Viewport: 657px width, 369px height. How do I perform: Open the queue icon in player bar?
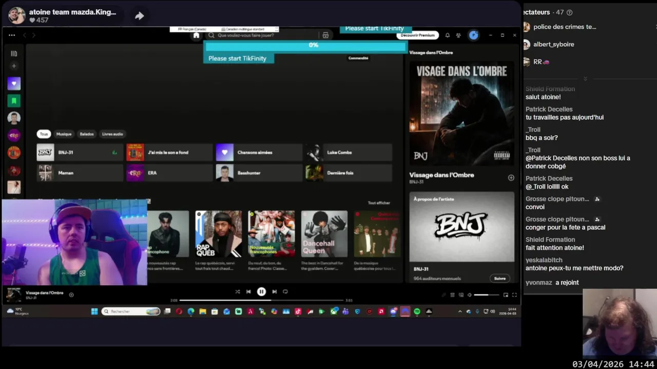[452, 295]
